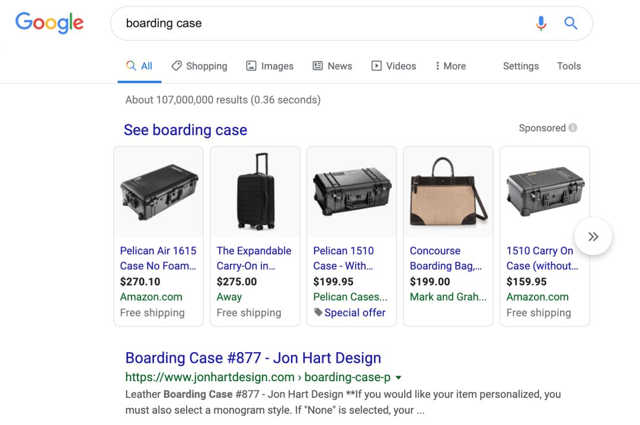Switch to the Images tab

click(270, 66)
